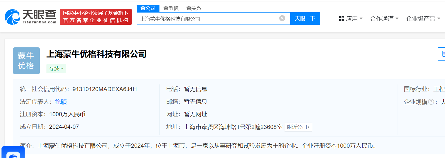
Task: Click the 邮箱 暂无信息 value
Action: click(195, 102)
